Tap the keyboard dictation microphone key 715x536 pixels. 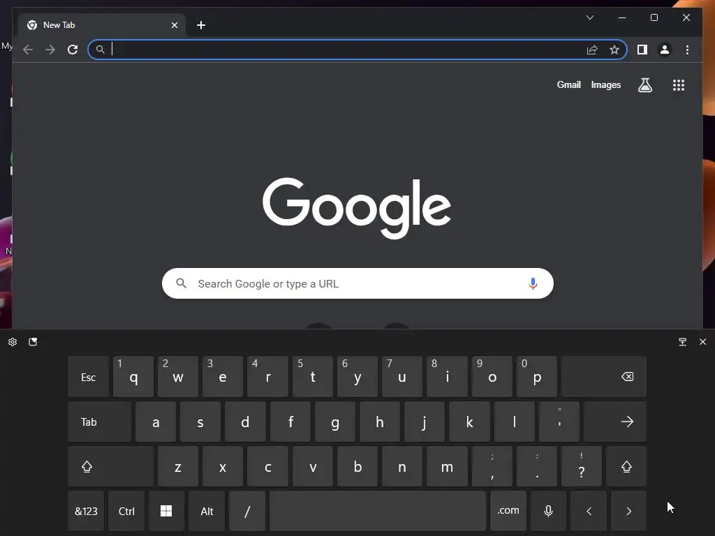549,511
